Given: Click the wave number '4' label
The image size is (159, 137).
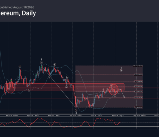Looking at the screenshot, I should tap(41, 59).
